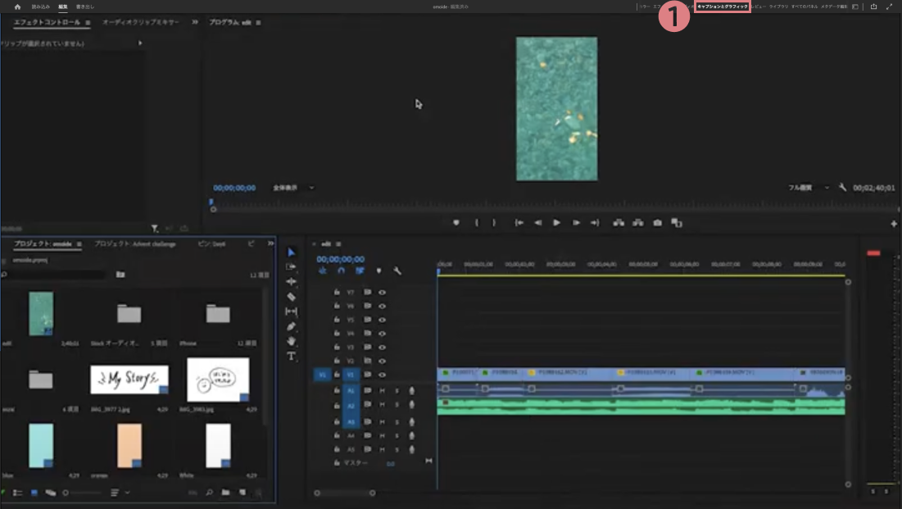The image size is (902, 509).
Task: Click Find magnifier in Project panel footer
Action: (x=209, y=493)
